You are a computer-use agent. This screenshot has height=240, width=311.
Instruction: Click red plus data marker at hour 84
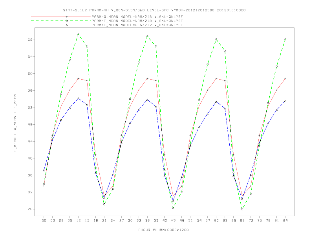click(285, 78)
